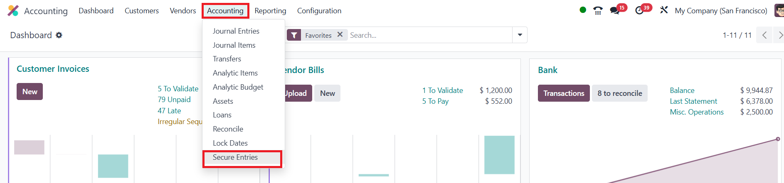Open the Reporting menu
This screenshot has width=784, height=183.
[270, 11]
